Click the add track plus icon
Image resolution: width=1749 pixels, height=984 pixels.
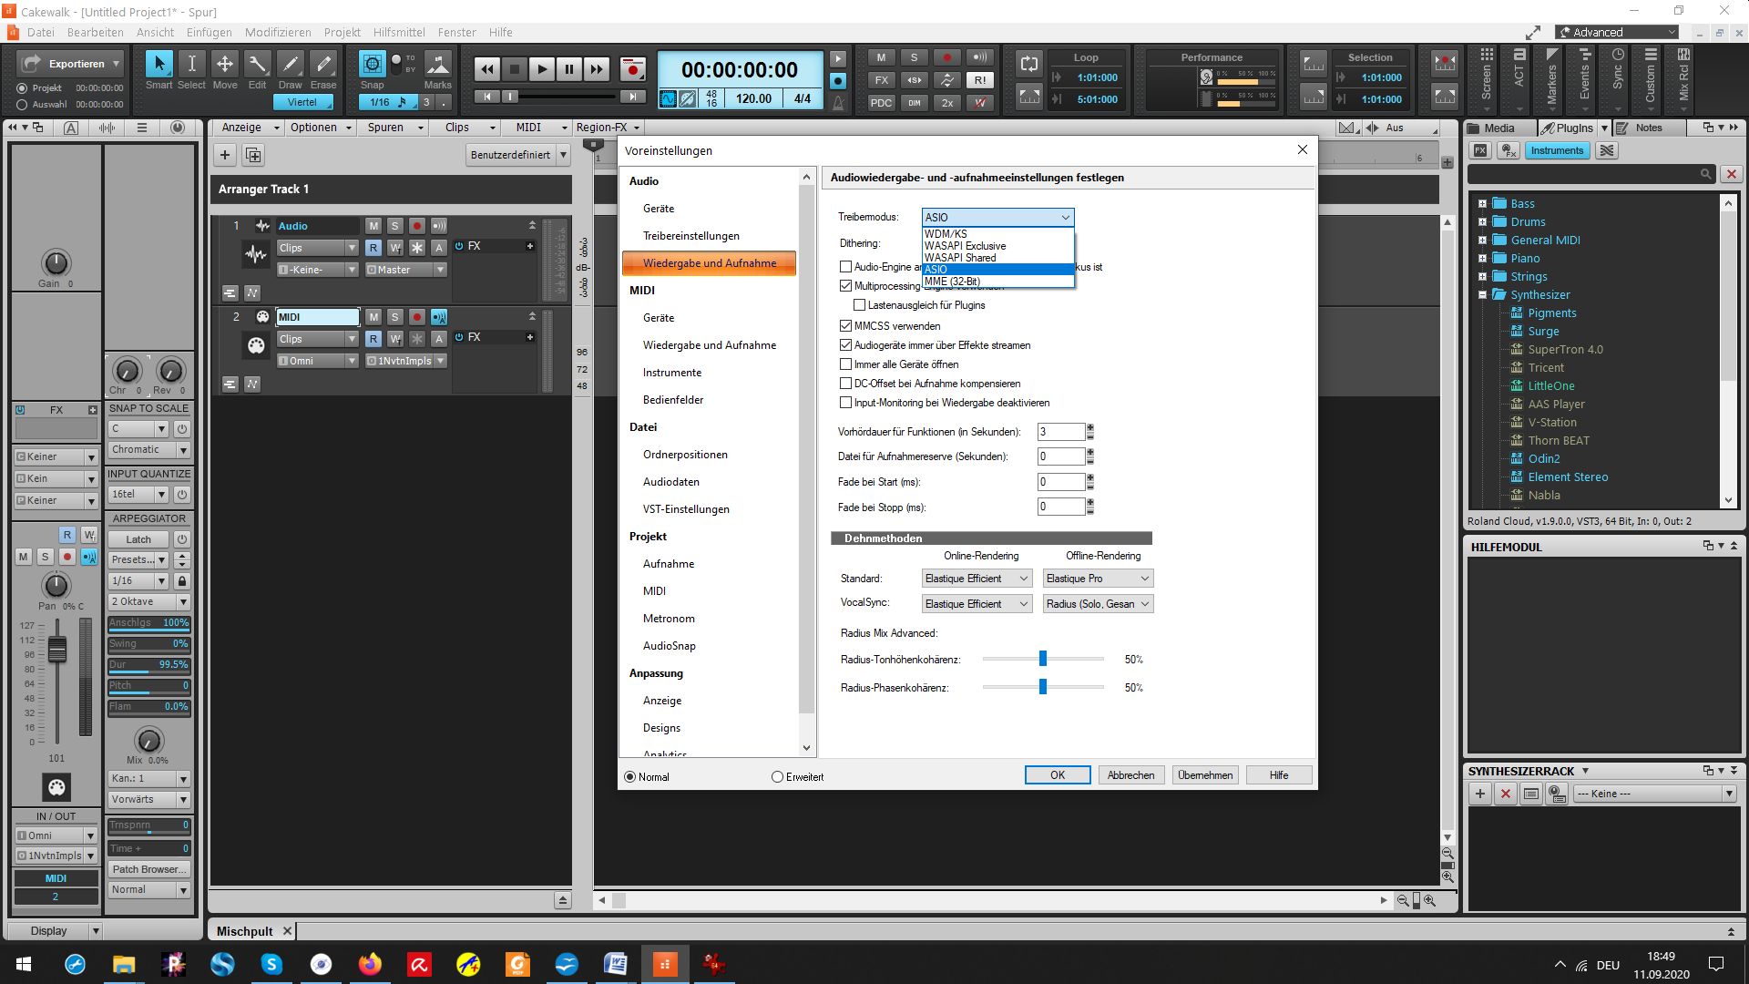[x=225, y=155]
